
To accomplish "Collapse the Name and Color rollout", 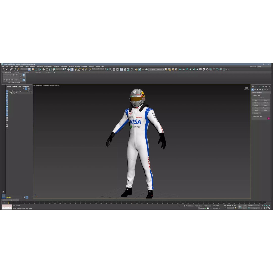I will [x=253, y=116].
